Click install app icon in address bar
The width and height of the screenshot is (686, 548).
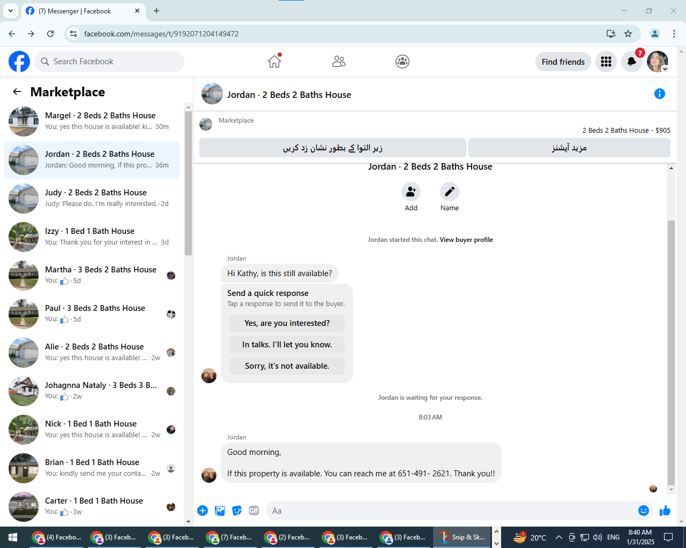click(x=610, y=34)
